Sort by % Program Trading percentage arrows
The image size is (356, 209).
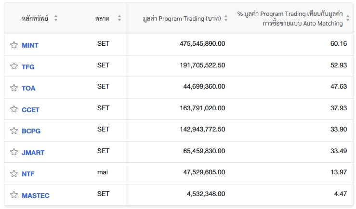tap(348, 18)
